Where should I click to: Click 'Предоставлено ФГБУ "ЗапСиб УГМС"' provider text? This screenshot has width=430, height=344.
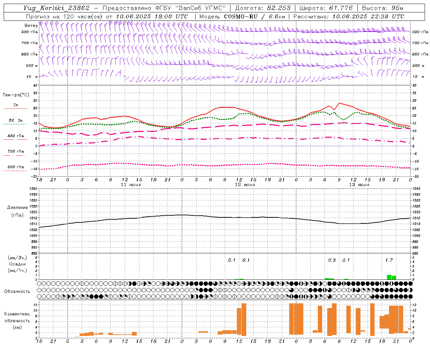164,8
